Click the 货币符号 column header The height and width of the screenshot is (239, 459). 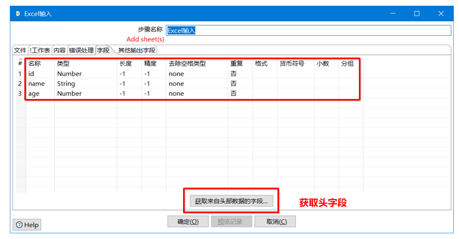tap(295, 63)
